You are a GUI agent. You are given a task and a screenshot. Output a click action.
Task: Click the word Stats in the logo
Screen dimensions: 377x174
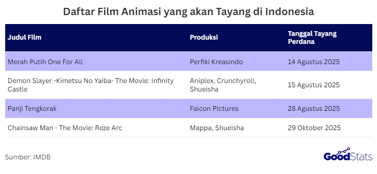tap(361, 157)
